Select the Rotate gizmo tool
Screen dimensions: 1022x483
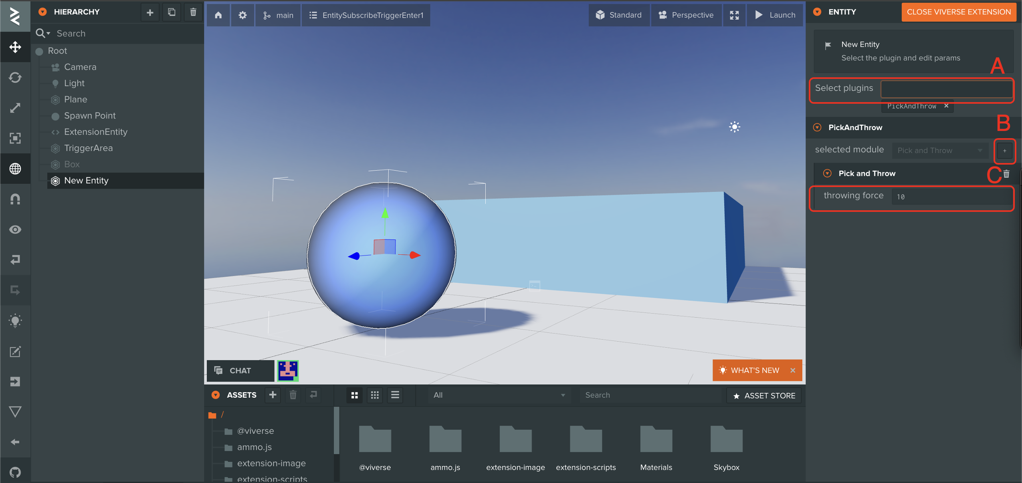[15, 77]
